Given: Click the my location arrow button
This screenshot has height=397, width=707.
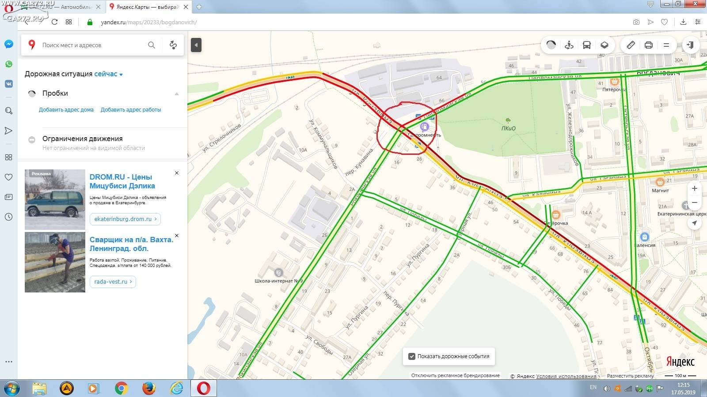Looking at the screenshot, I should click(695, 223).
